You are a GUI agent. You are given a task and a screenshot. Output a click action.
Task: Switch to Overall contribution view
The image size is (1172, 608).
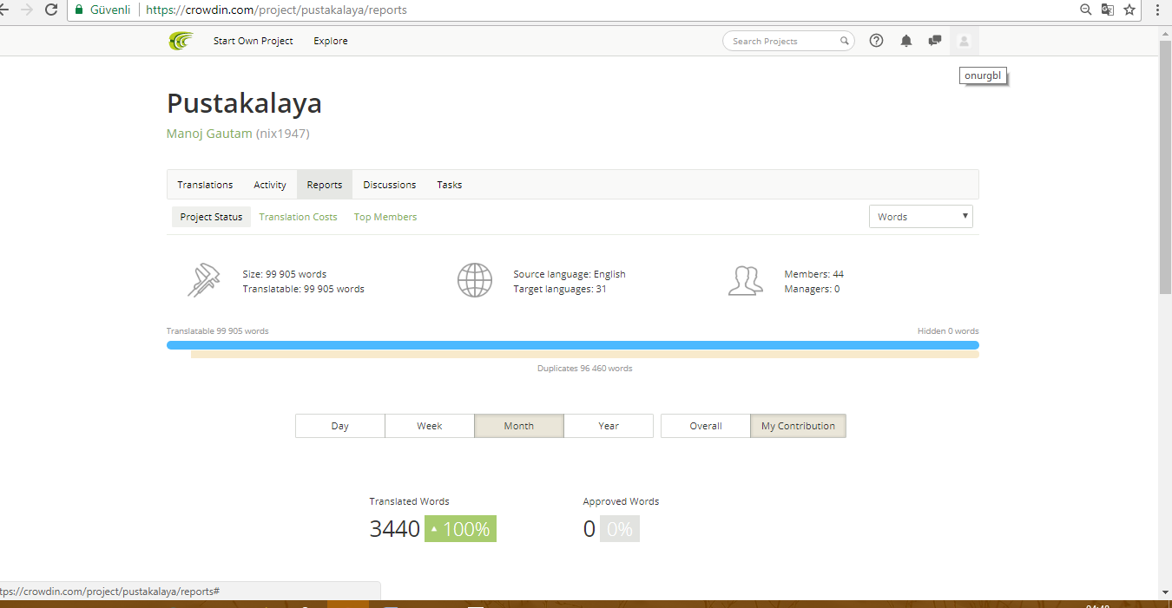coord(706,426)
